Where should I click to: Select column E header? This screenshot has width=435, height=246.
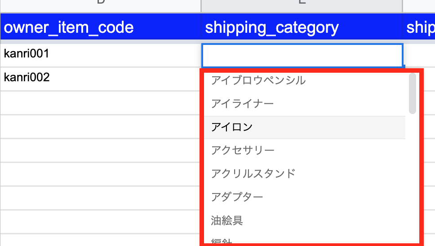pos(302,4)
